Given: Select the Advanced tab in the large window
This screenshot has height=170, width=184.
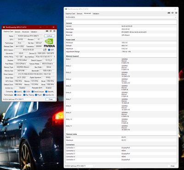Looking at the screenshot, I should [x=87, y=13].
